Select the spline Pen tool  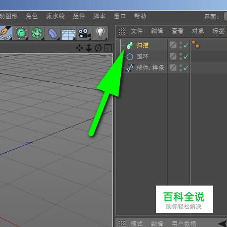click(x=6, y=33)
